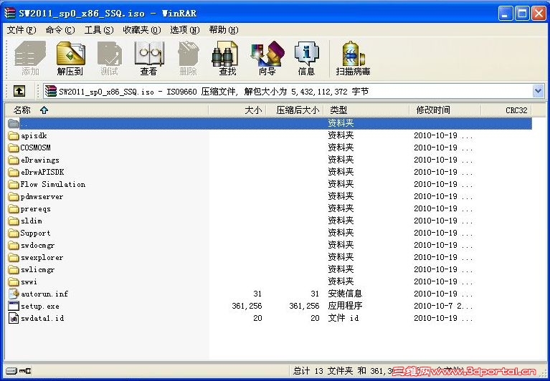550x381 pixels.
Task: Expand the address bar dropdown arrow
Action: click(x=539, y=92)
